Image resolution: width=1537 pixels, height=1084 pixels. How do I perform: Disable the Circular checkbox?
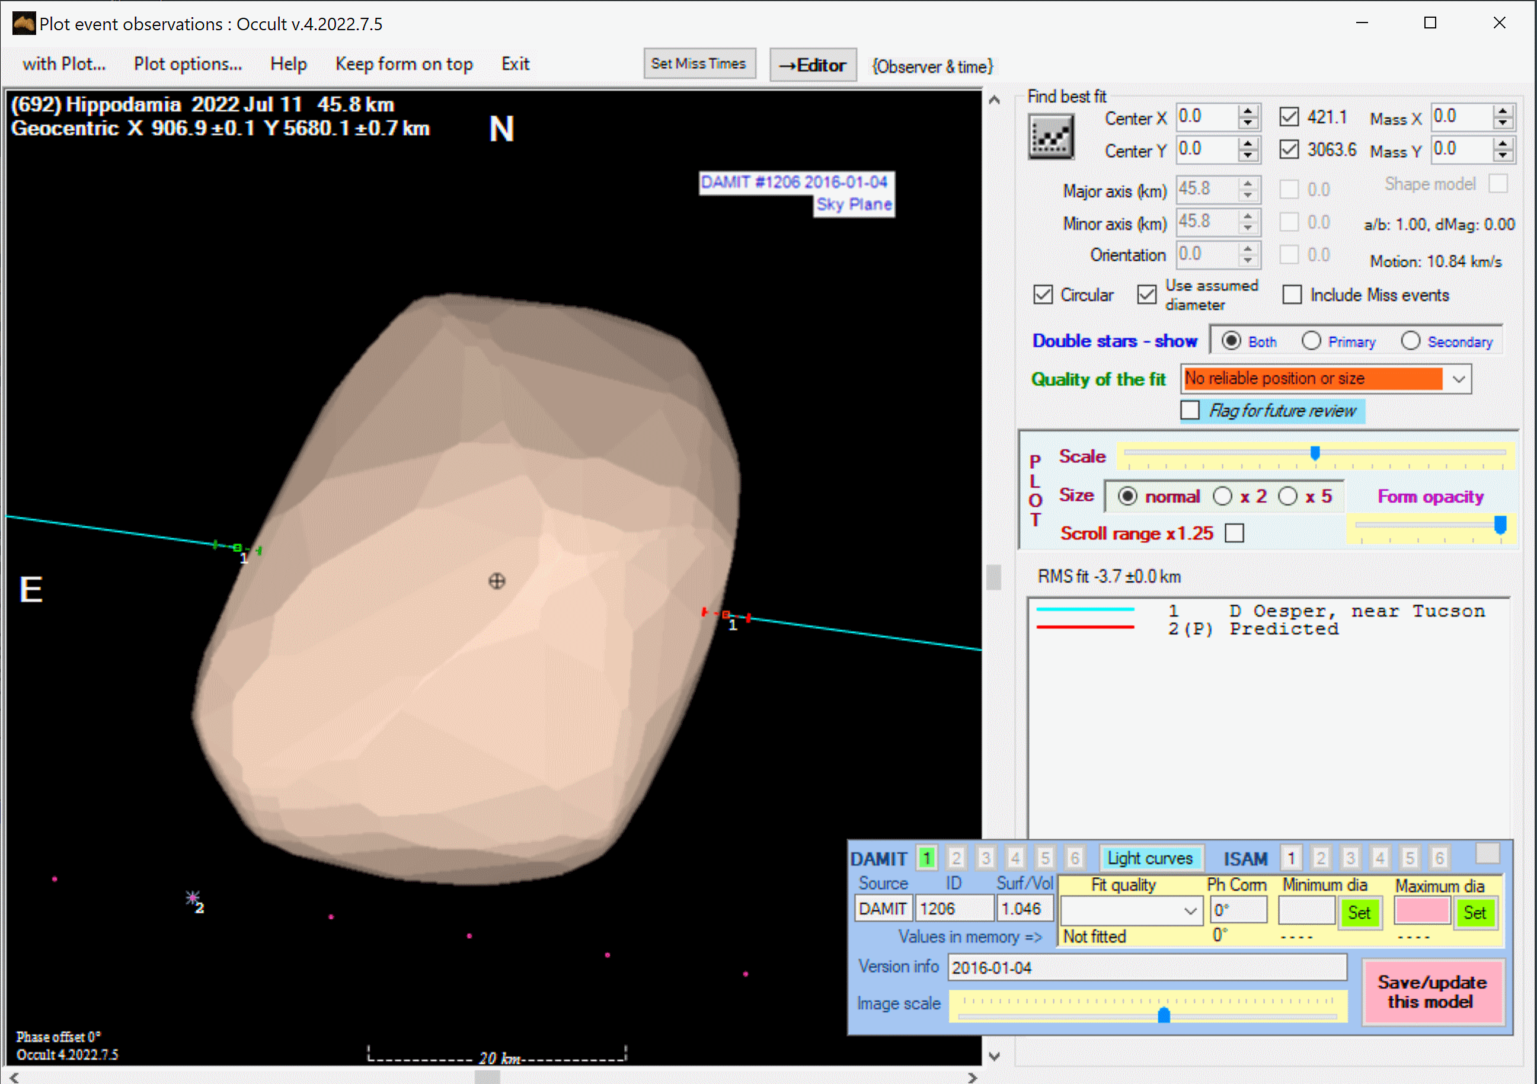pos(1043,295)
